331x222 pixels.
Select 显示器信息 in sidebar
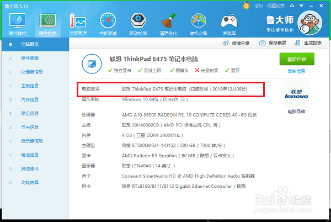tap(35, 141)
